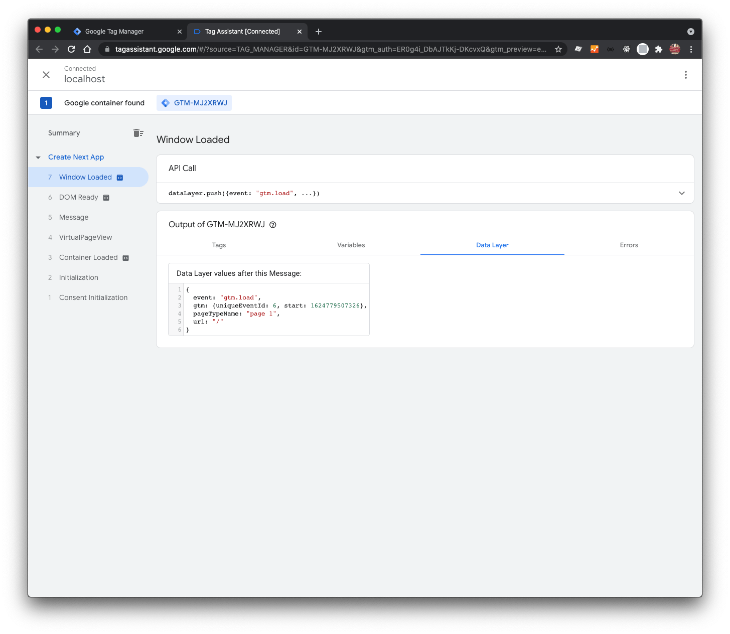Open the browser extensions puzzle icon

tap(659, 49)
